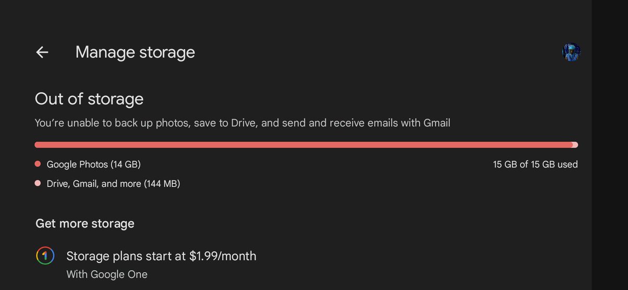Click the Manage storage title

tap(135, 52)
